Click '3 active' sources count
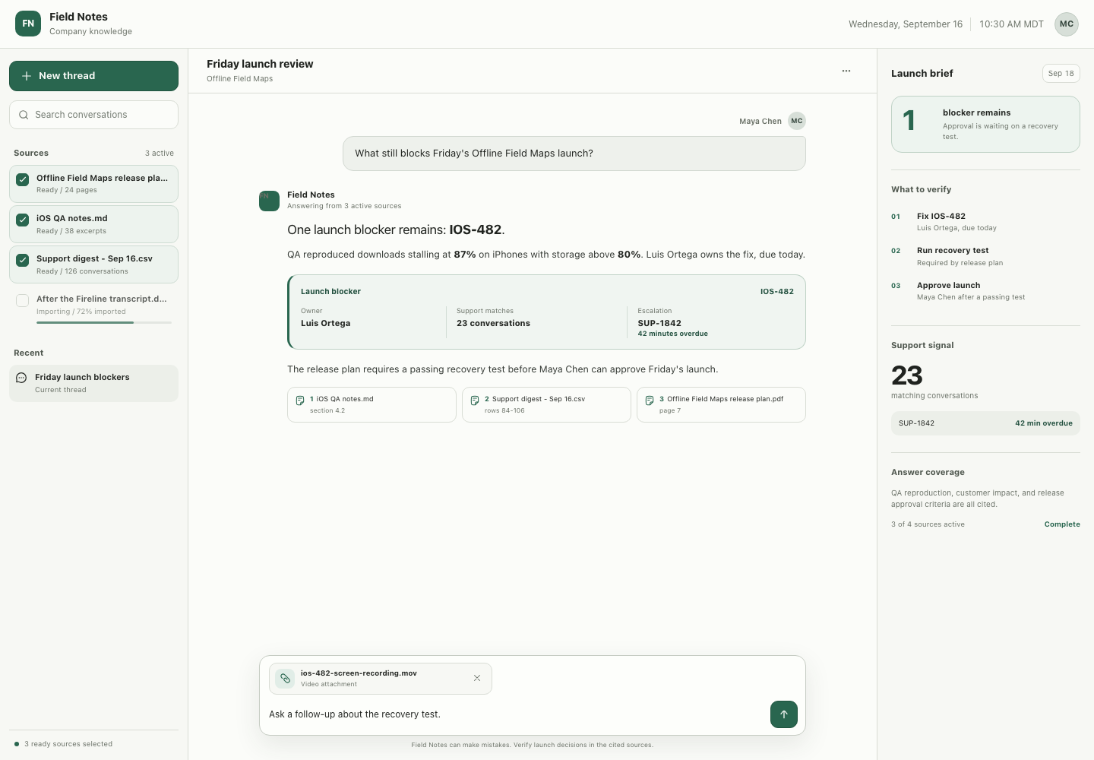The height and width of the screenshot is (760, 1094). pyautogui.click(x=160, y=154)
